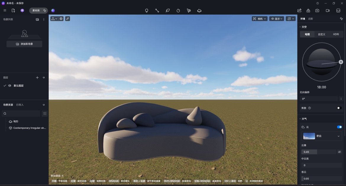The width and height of the screenshot is (346, 186).
Task: Switch to the 已导入 tab
Action: [x=20, y=105]
